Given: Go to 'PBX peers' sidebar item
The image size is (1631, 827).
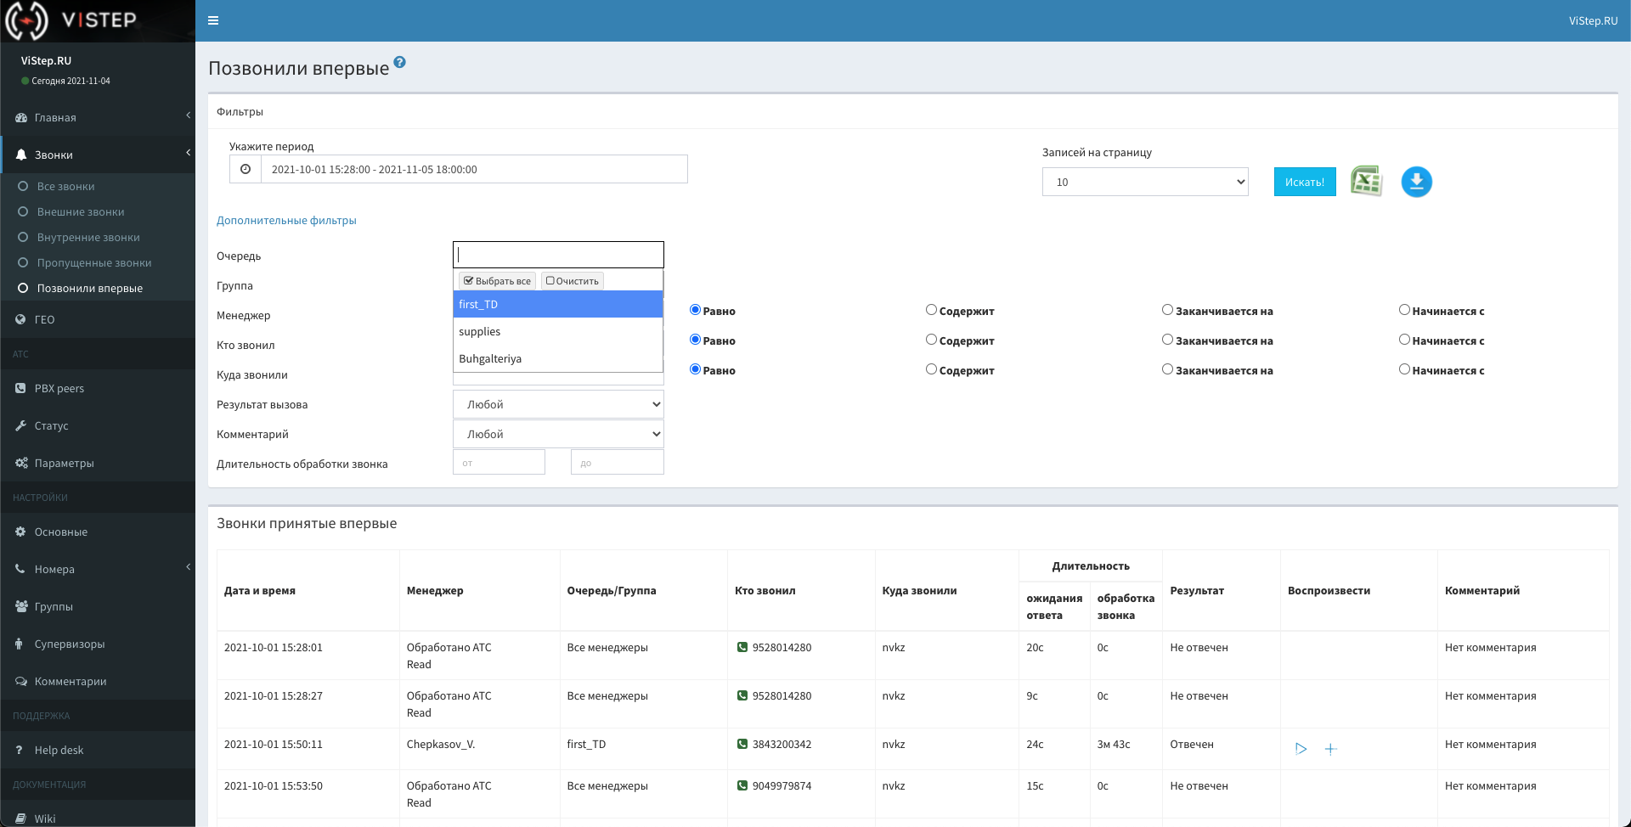Looking at the screenshot, I should click(59, 389).
